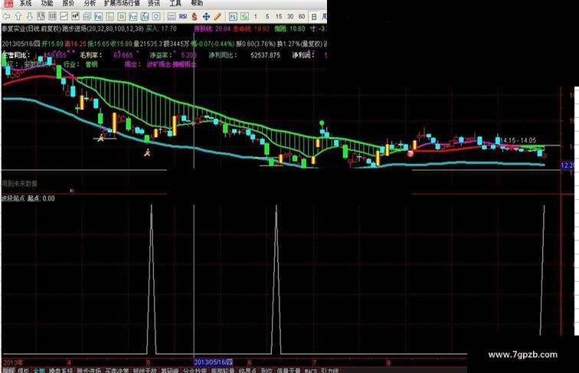
Task: Click the blue 12.2 price tag
Action: click(x=568, y=165)
